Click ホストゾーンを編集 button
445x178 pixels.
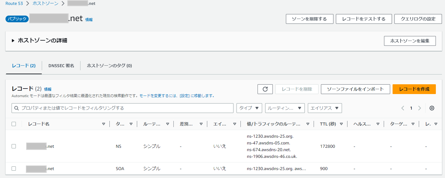coord(410,41)
